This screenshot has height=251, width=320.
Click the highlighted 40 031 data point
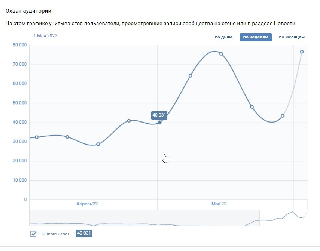coord(159,122)
